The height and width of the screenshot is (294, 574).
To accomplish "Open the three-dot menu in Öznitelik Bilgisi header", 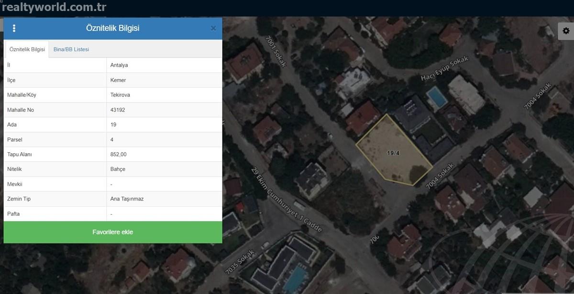I will pyautogui.click(x=14, y=28).
